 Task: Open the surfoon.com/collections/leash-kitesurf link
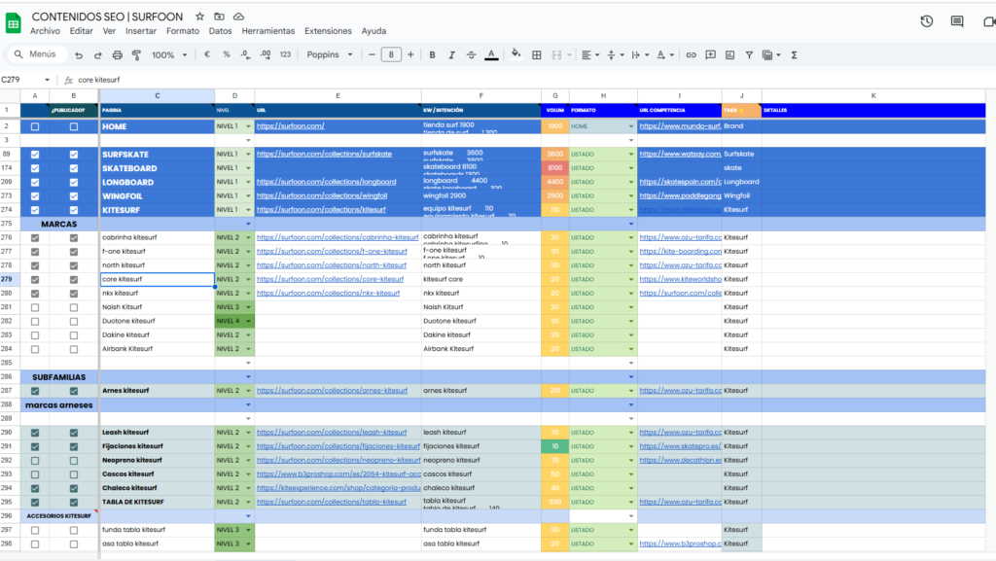point(332,433)
